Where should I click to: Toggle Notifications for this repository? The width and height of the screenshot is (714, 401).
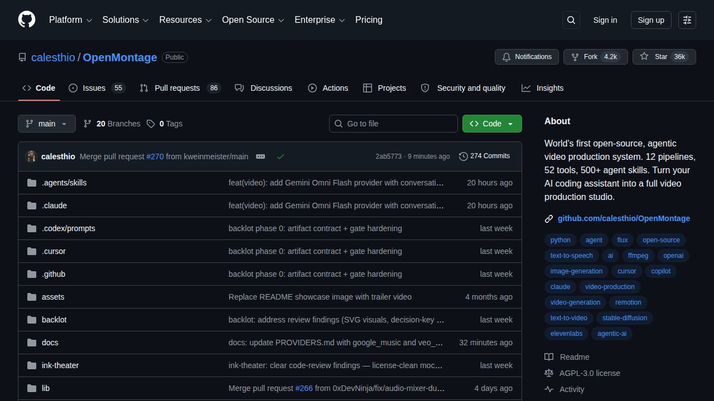527,57
